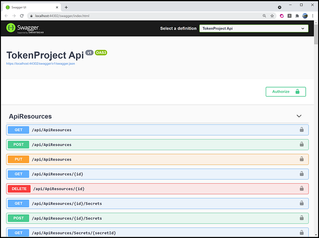The height and width of the screenshot is (238, 319).
Task: Open the swagger.json link
Action: [41, 63]
